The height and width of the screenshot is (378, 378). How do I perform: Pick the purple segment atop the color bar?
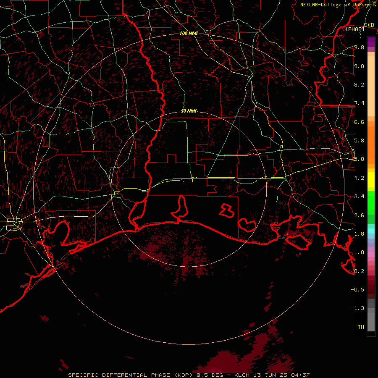371,42
